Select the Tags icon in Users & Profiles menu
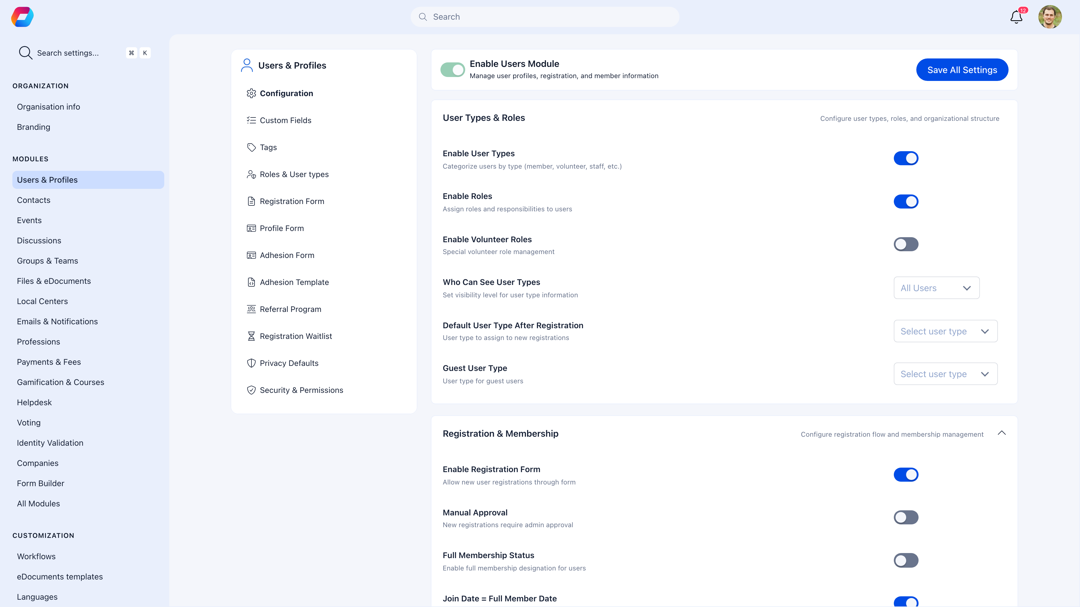Viewport: 1080px width, 607px height. [x=251, y=147]
